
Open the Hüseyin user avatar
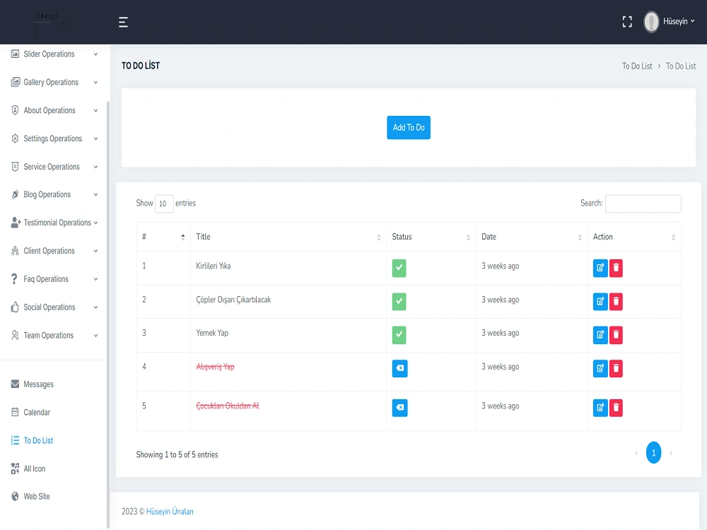click(651, 22)
